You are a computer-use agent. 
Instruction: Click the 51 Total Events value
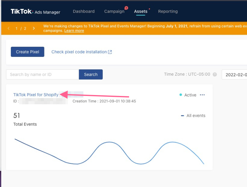(17, 116)
